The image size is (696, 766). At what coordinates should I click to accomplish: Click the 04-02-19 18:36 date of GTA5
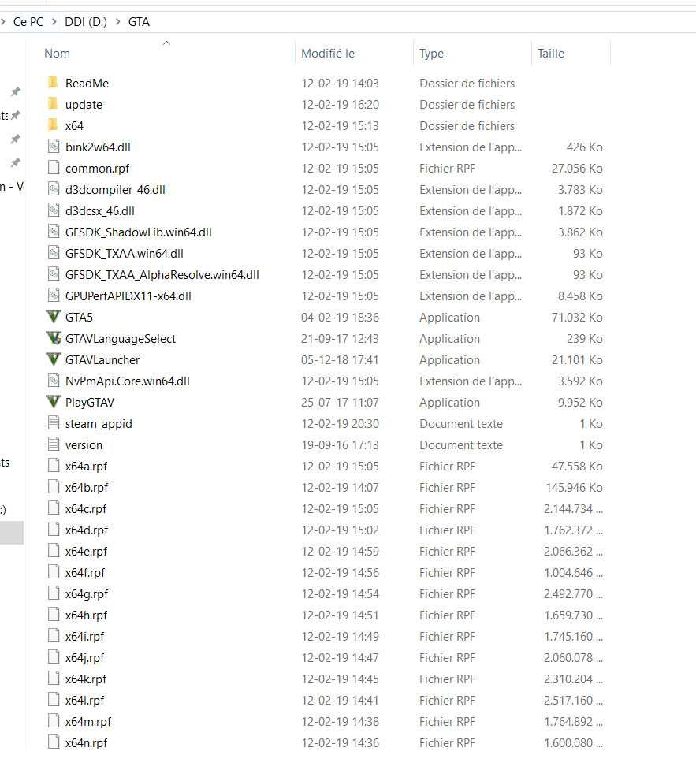coord(341,318)
